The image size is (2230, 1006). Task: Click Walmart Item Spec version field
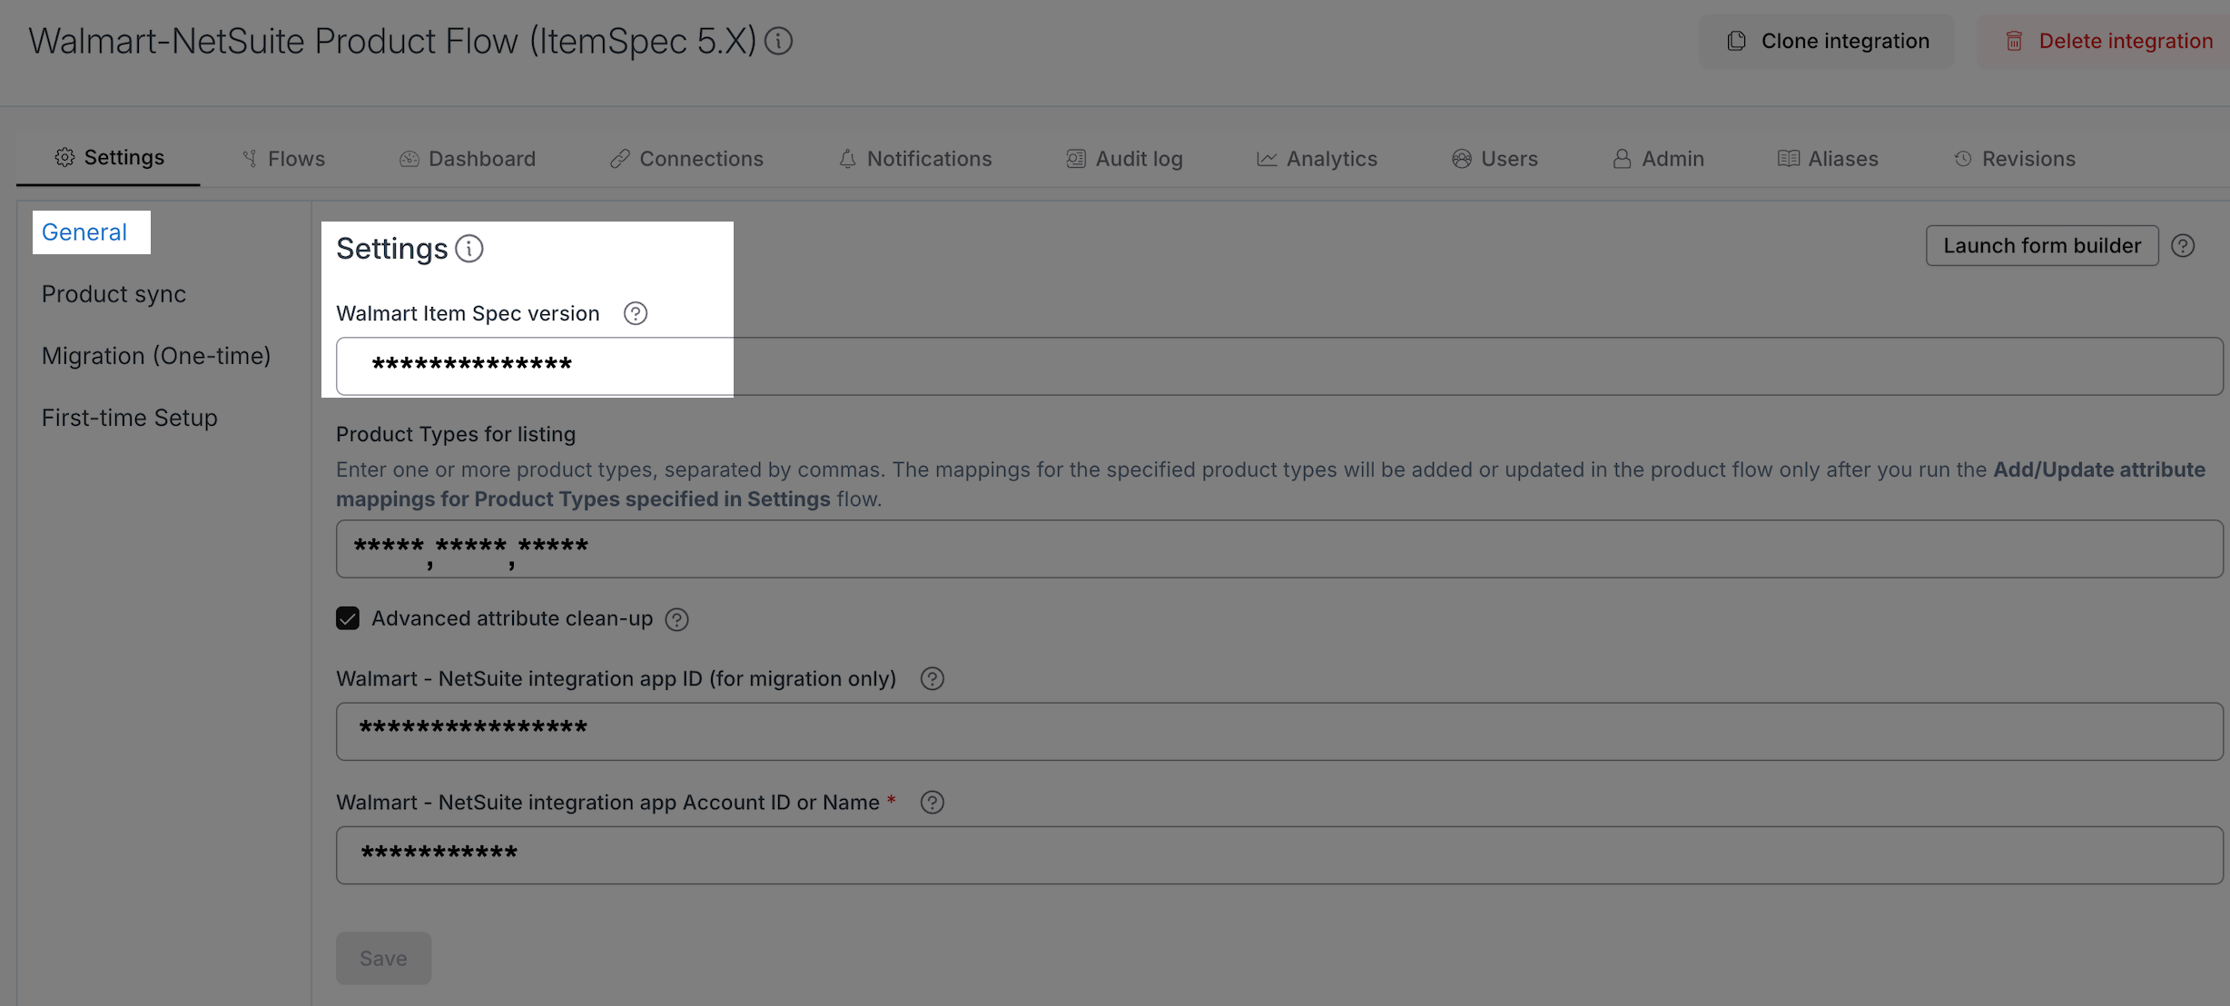tap(1279, 366)
